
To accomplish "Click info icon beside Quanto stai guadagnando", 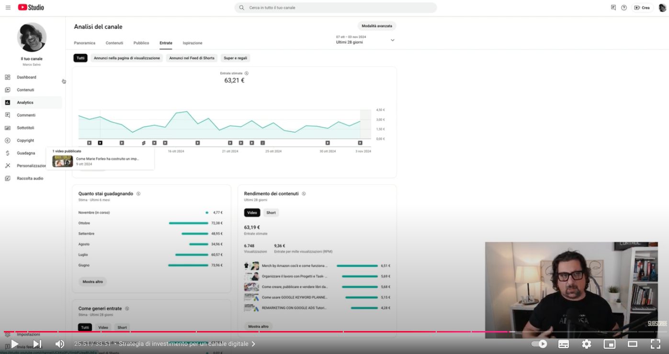I will coord(138,194).
